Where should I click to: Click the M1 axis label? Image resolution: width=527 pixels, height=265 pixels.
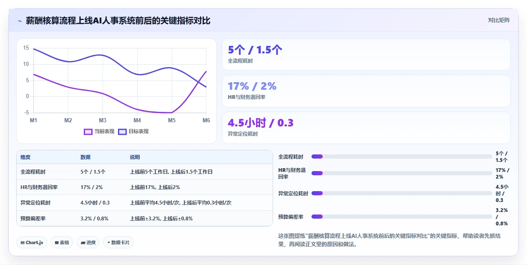coord(33,120)
